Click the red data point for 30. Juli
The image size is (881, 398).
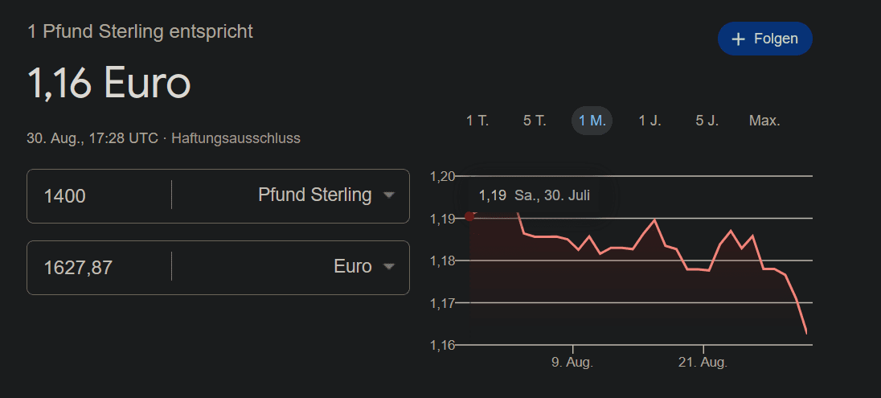pyautogui.click(x=469, y=216)
